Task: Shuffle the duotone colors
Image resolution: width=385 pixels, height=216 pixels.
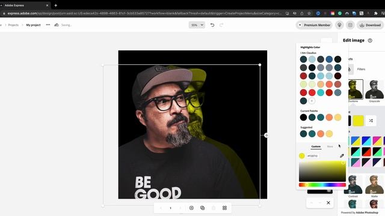Action: (x=371, y=121)
